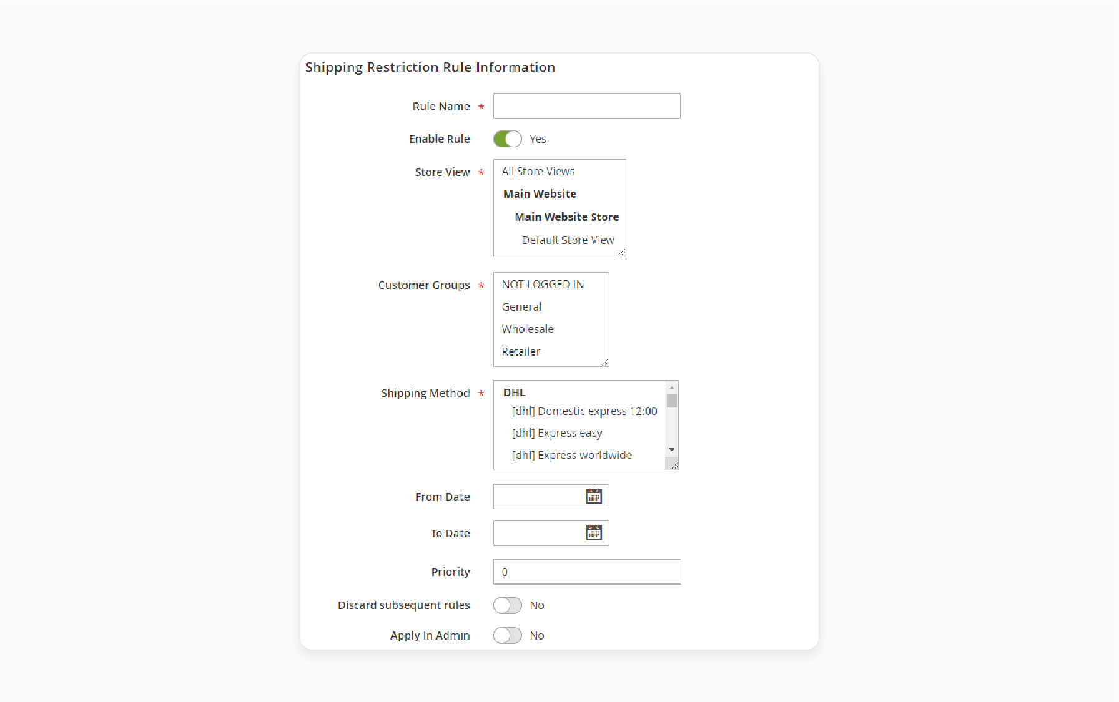
Task: Click the Store View list resize handle
Action: click(x=621, y=251)
